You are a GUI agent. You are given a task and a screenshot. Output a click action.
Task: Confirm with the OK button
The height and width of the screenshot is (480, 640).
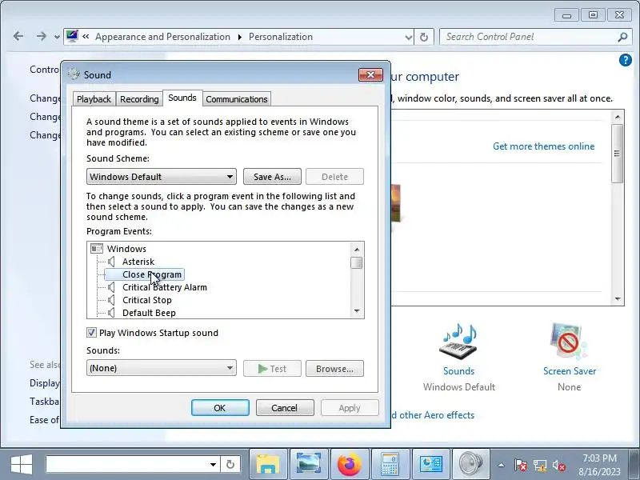tap(220, 408)
